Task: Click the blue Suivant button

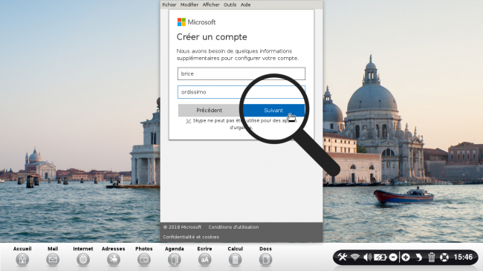Action: (273, 110)
